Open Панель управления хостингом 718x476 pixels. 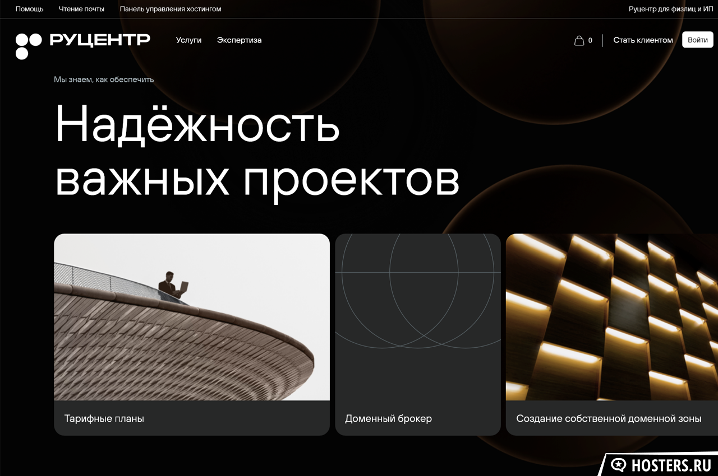[x=171, y=9]
